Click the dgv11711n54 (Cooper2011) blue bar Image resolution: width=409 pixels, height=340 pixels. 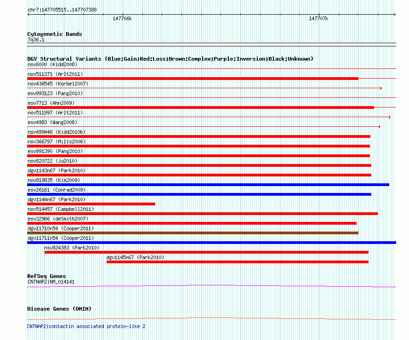[211, 243]
